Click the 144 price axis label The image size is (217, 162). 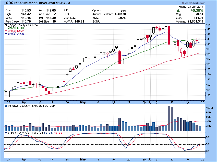(208, 25)
